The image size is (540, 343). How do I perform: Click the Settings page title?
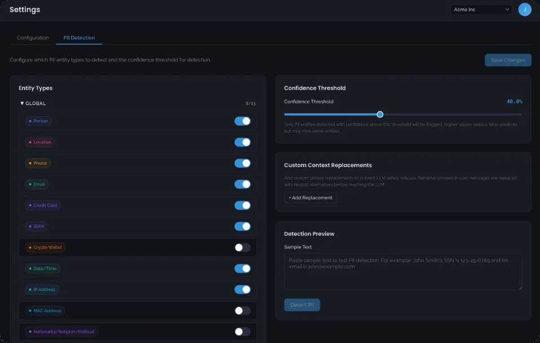point(25,10)
